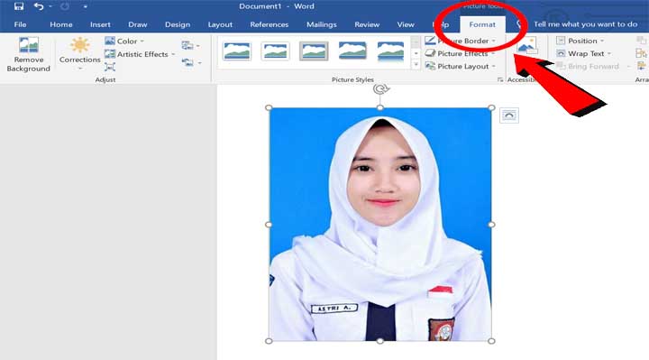Open the File tab
649x360 pixels.
[x=20, y=24]
